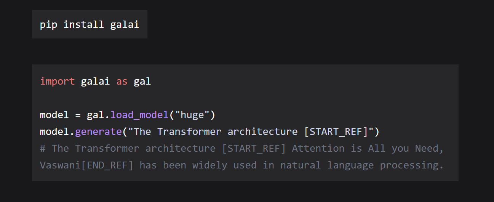Viewport: 494px width, 202px height.
Task: Click [START_REF] inside the generate call string
Action: click(336, 132)
